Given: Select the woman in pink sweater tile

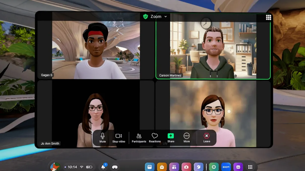Looking at the screenshot, I should (x=213, y=114).
